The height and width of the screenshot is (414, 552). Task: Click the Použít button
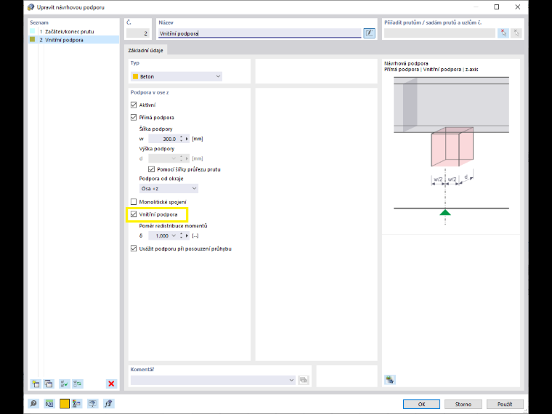(505, 404)
